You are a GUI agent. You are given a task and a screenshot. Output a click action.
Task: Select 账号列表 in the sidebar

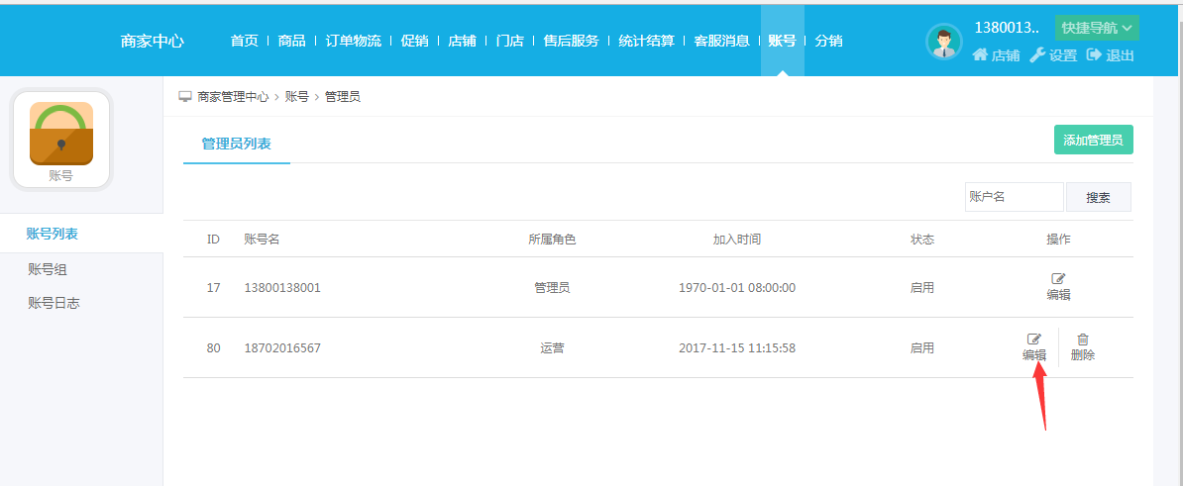pyautogui.click(x=52, y=234)
